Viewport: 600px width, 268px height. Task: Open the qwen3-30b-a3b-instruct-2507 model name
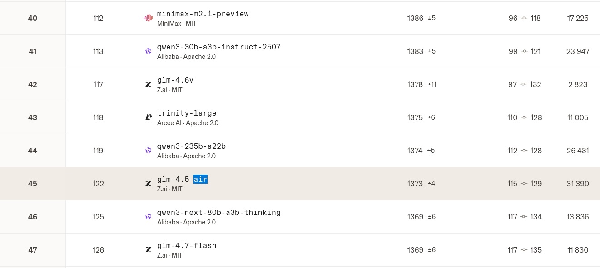219,47
